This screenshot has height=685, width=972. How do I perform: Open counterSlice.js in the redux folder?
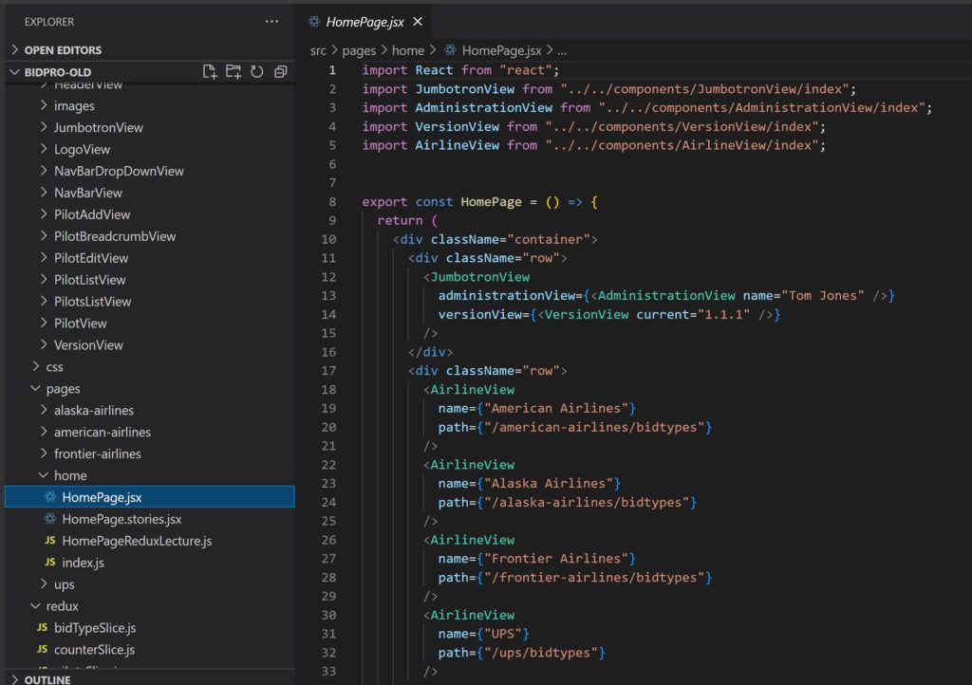coord(94,650)
